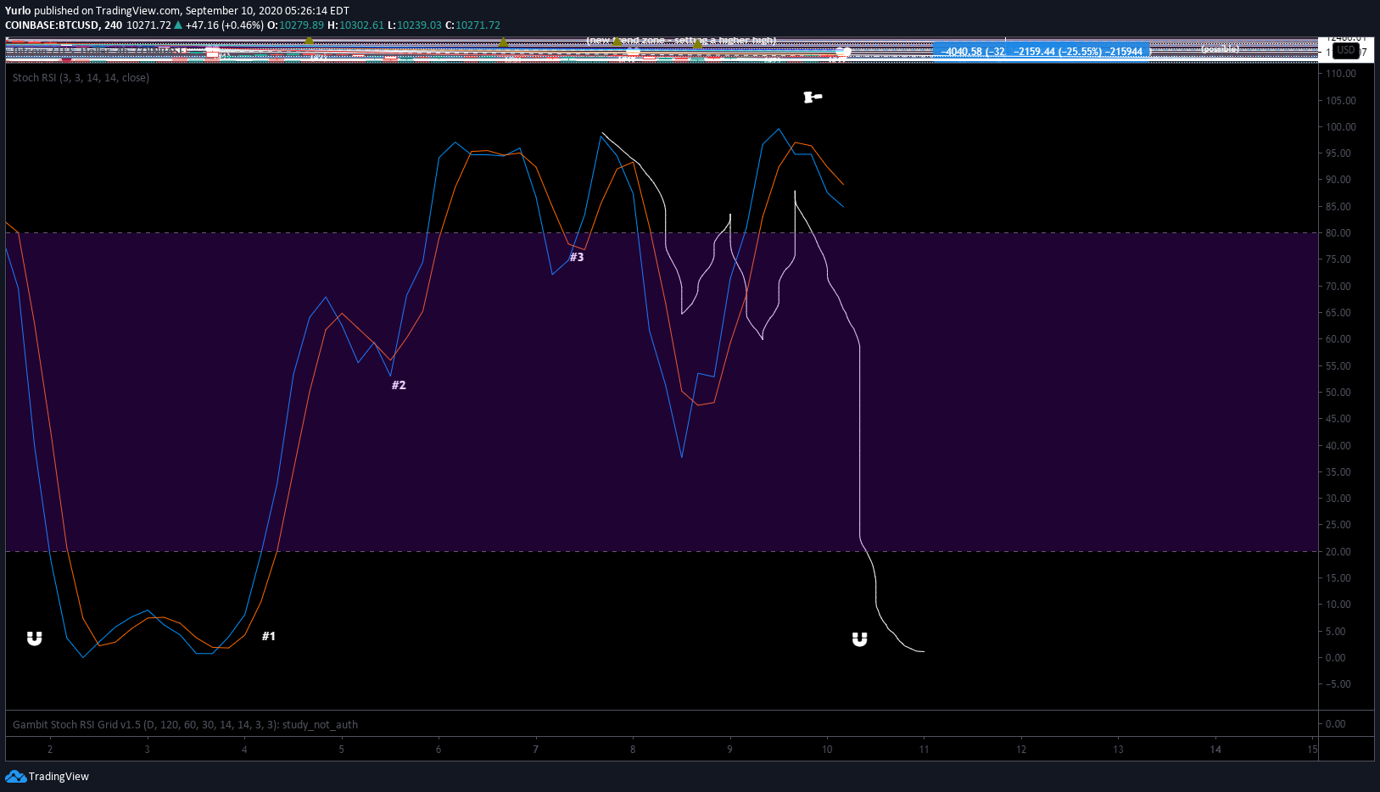The width and height of the screenshot is (1380, 792).
Task: Select the Gambit Stoch RSI Grid v1.5 legend
Action: coord(185,724)
